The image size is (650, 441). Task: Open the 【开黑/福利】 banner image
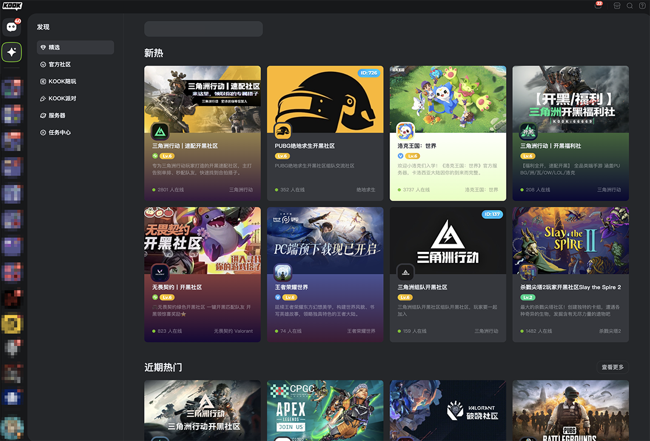coord(570,99)
